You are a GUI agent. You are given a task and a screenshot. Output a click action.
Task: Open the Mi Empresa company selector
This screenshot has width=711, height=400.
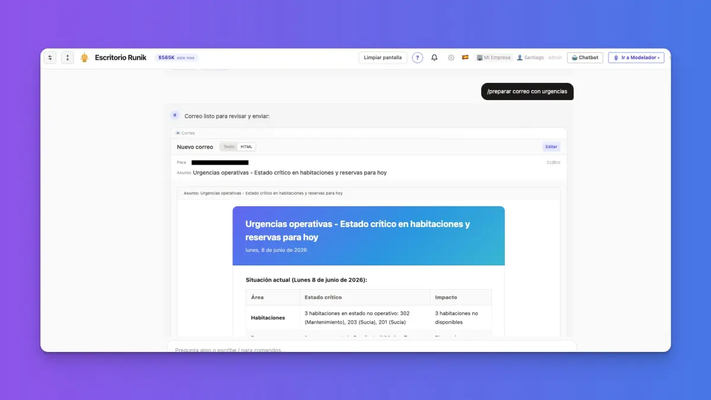point(494,57)
